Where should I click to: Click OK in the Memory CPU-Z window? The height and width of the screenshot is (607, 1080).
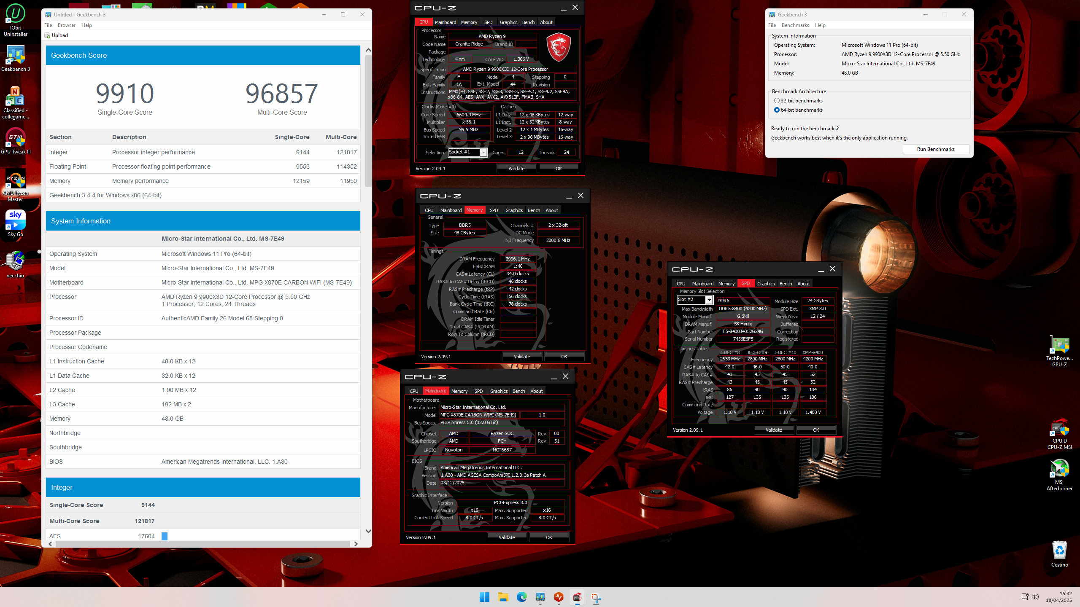click(x=564, y=357)
